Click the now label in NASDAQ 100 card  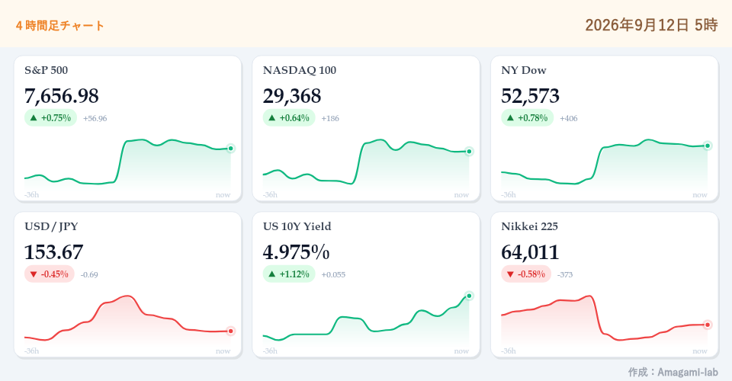[x=461, y=195]
